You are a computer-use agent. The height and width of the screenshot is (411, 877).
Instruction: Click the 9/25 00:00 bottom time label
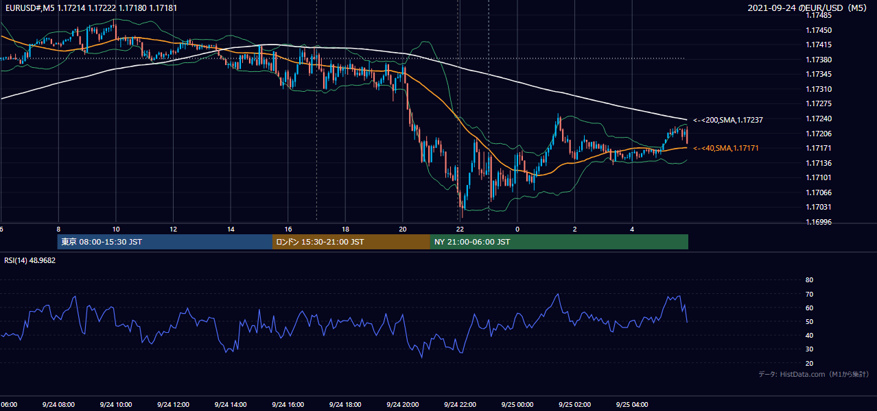click(x=517, y=405)
